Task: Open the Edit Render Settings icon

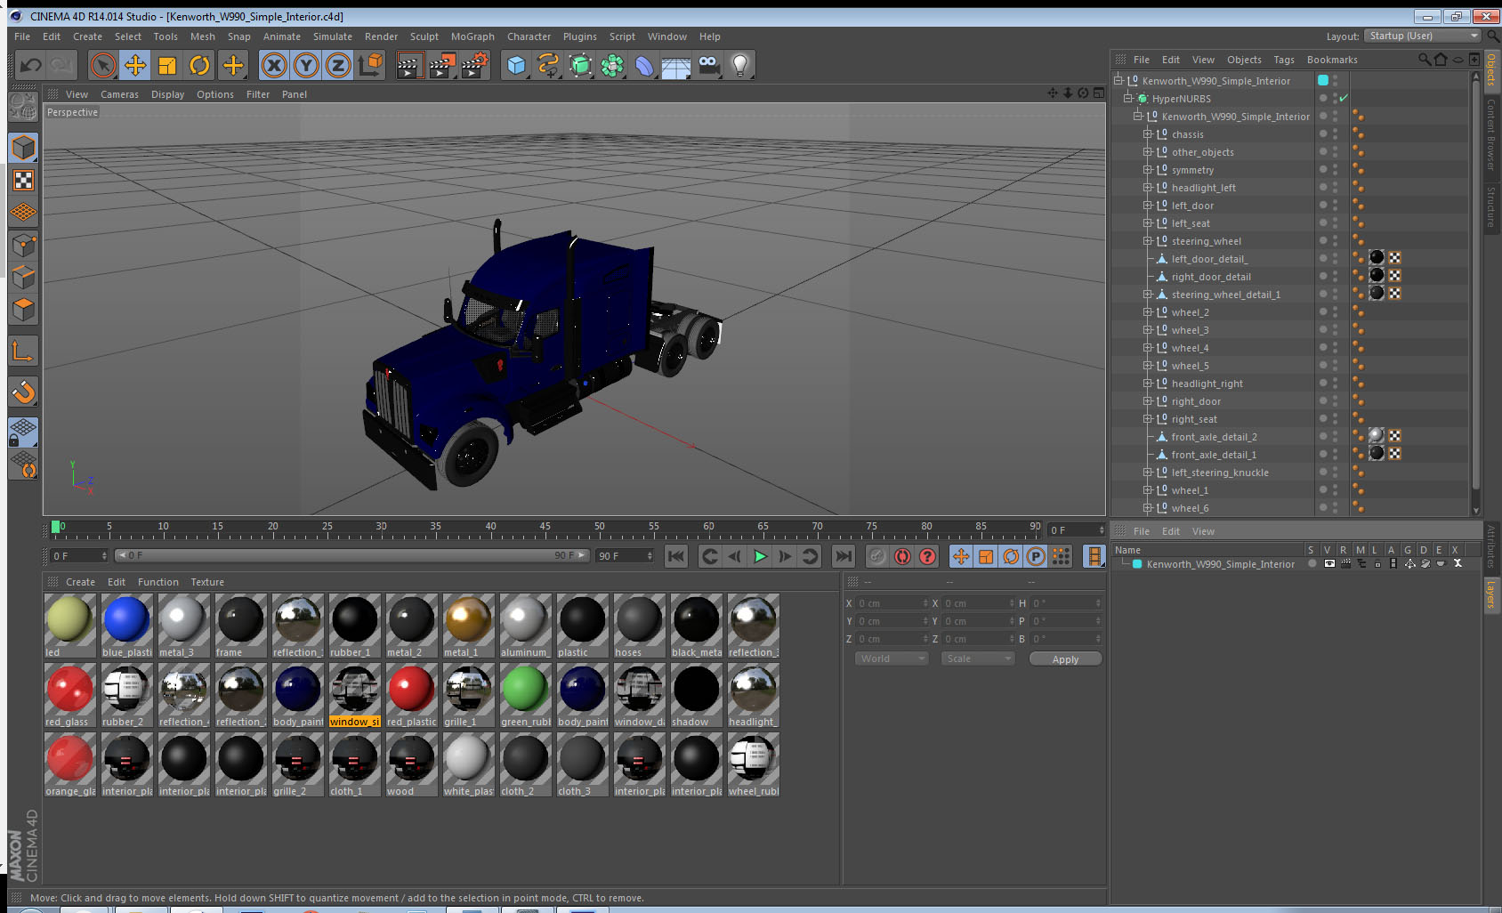Action: pos(475,65)
